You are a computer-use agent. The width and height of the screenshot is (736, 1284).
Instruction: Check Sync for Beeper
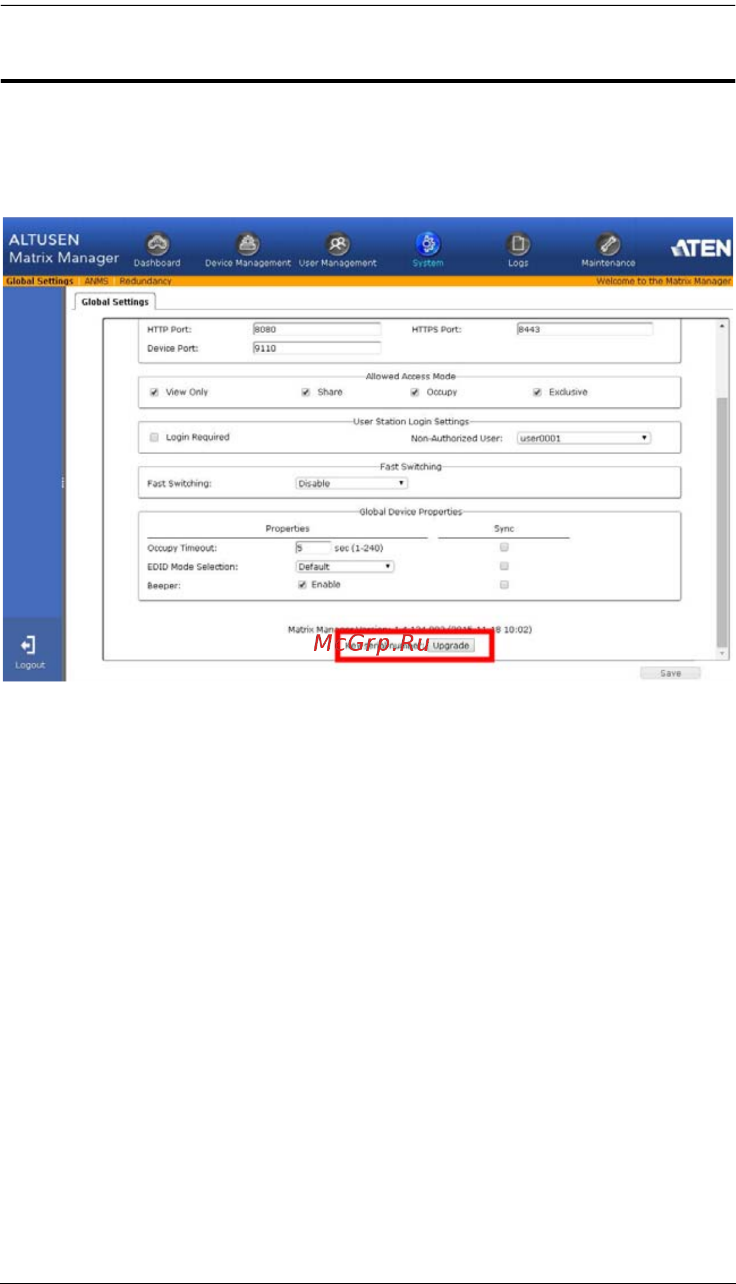click(504, 585)
